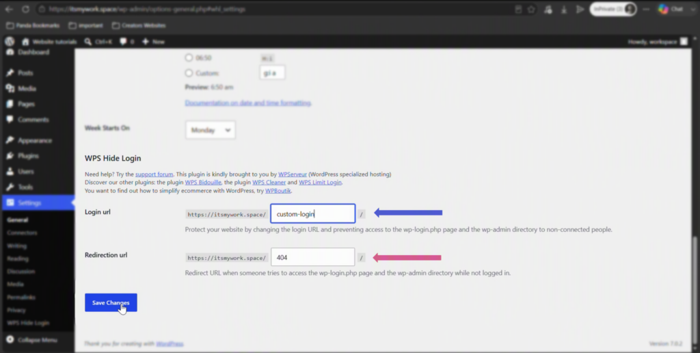
Task: Click the Settings menu item
Action: (38, 203)
